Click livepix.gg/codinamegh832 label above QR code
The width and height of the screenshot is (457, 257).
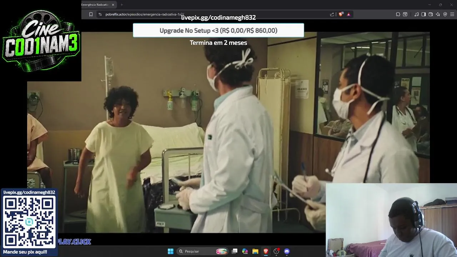click(x=29, y=192)
